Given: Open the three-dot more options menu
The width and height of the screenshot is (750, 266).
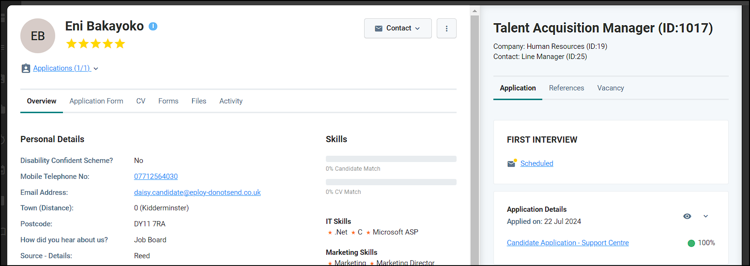Looking at the screenshot, I should [x=446, y=29].
